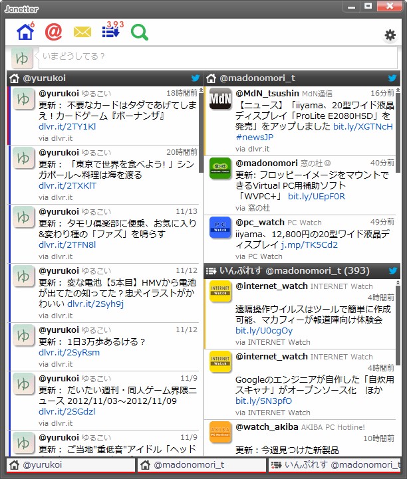Click username @madonomori in tweet

coord(266,163)
